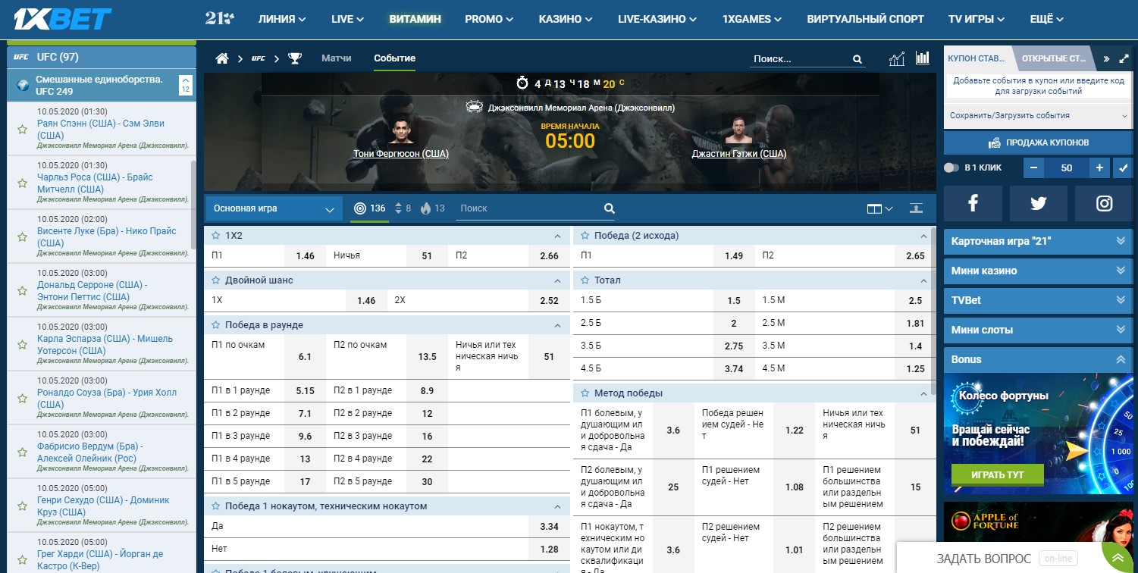Viewport: 1138px width, 573px height.
Task: Favorite the Чарльз Роса - Брайс Митчелл match
Action: coord(22,183)
